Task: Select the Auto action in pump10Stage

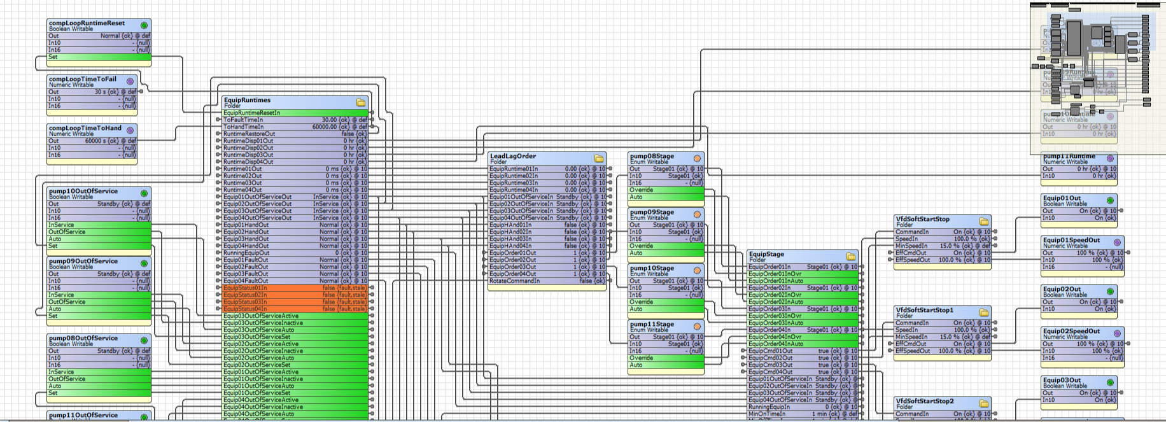Action: (x=666, y=309)
